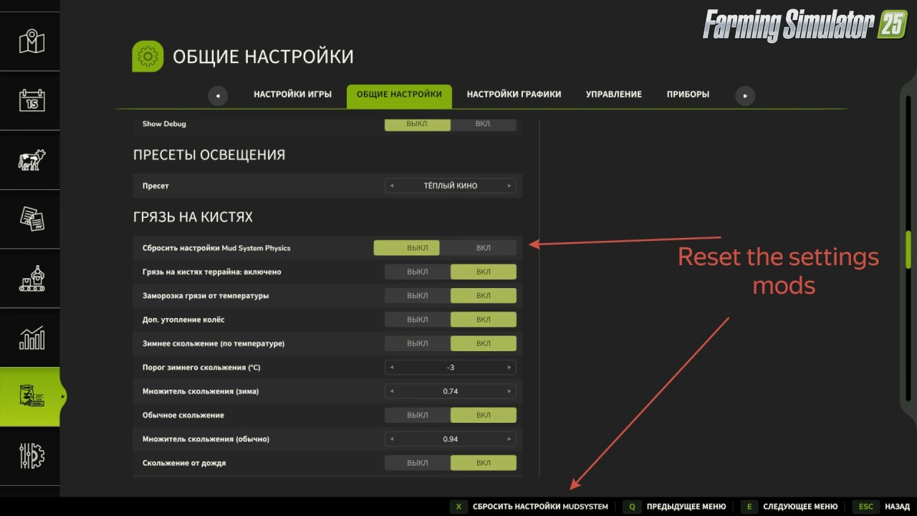Screen dimensions: 917x516
Task: Switch to УПРАВЛЕНИЕ tab
Action: pos(613,95)
